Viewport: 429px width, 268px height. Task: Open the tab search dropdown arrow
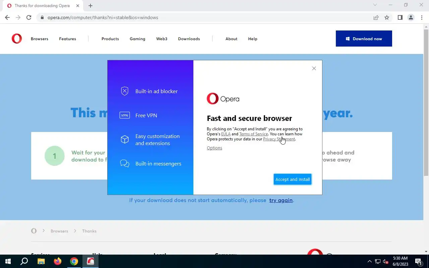click(x=375, y=5)
